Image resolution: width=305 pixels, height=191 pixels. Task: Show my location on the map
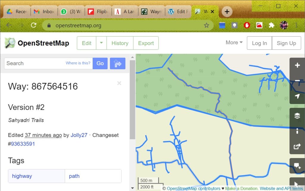(297, 96)
